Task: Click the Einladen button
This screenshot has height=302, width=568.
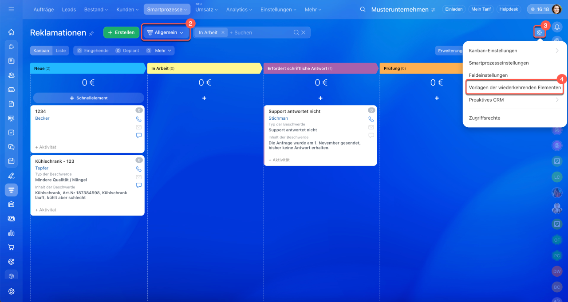Action: coord(454,9)
